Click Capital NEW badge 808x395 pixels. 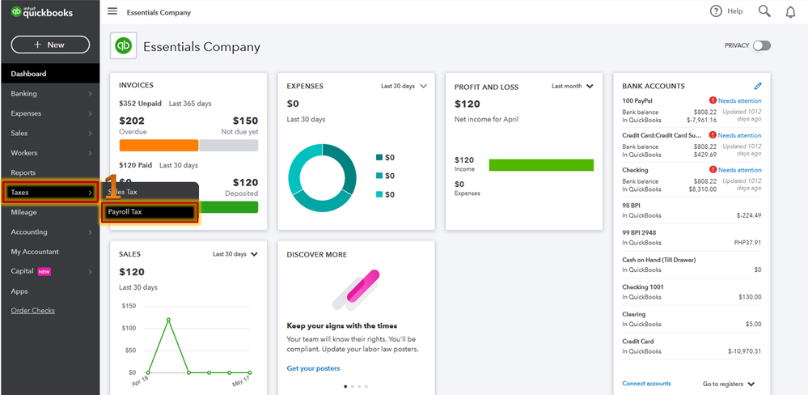pos(44,272)
